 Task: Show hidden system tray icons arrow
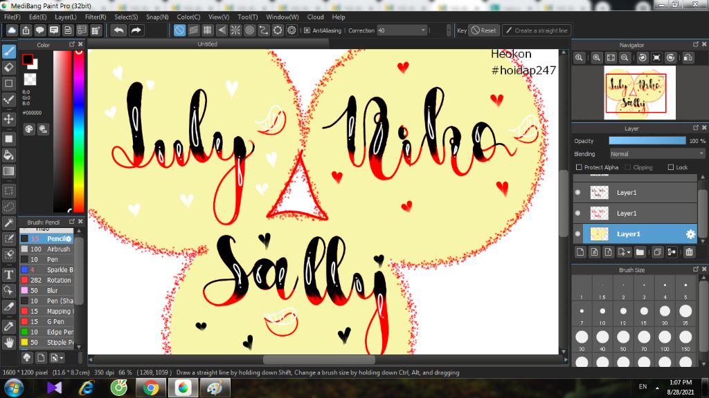tap(657, 387)
